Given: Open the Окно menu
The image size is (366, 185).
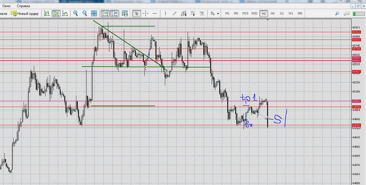Looking at the screenshot, I should coord(6,6).
